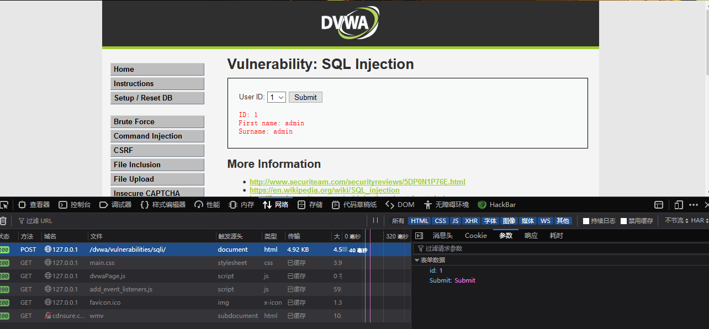Toggle the 媒体 request filter

(x=528, y=221)
